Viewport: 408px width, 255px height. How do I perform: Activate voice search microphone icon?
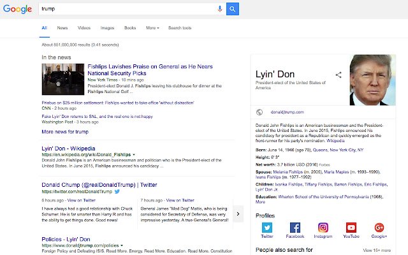[x=220, y=9]
